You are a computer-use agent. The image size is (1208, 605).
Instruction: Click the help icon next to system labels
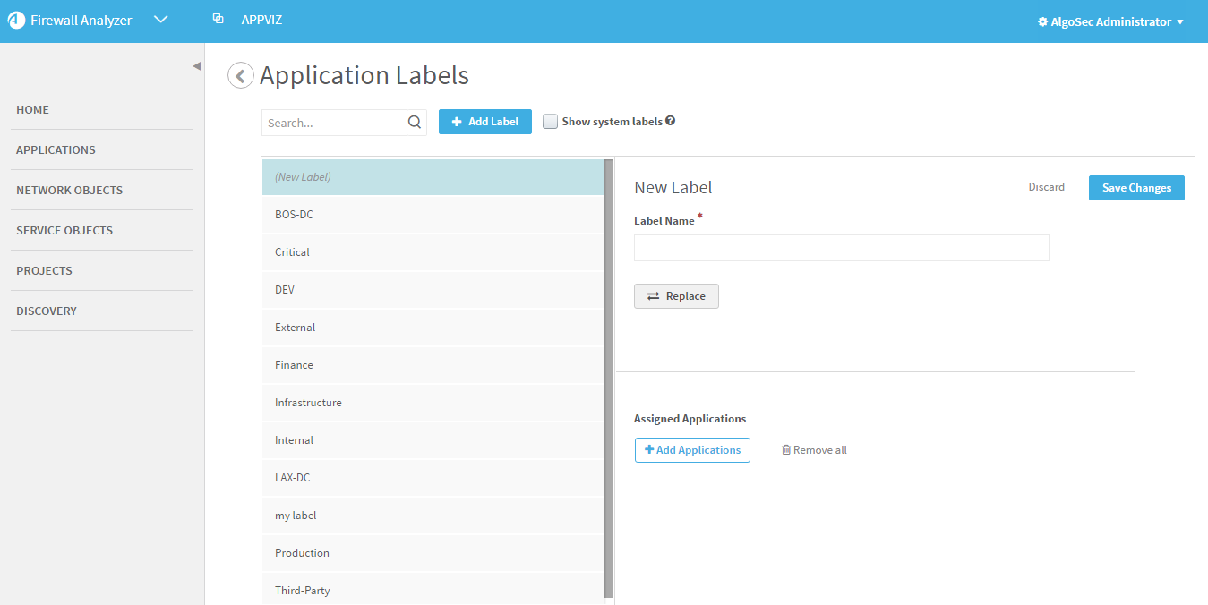tap(671, 121)
